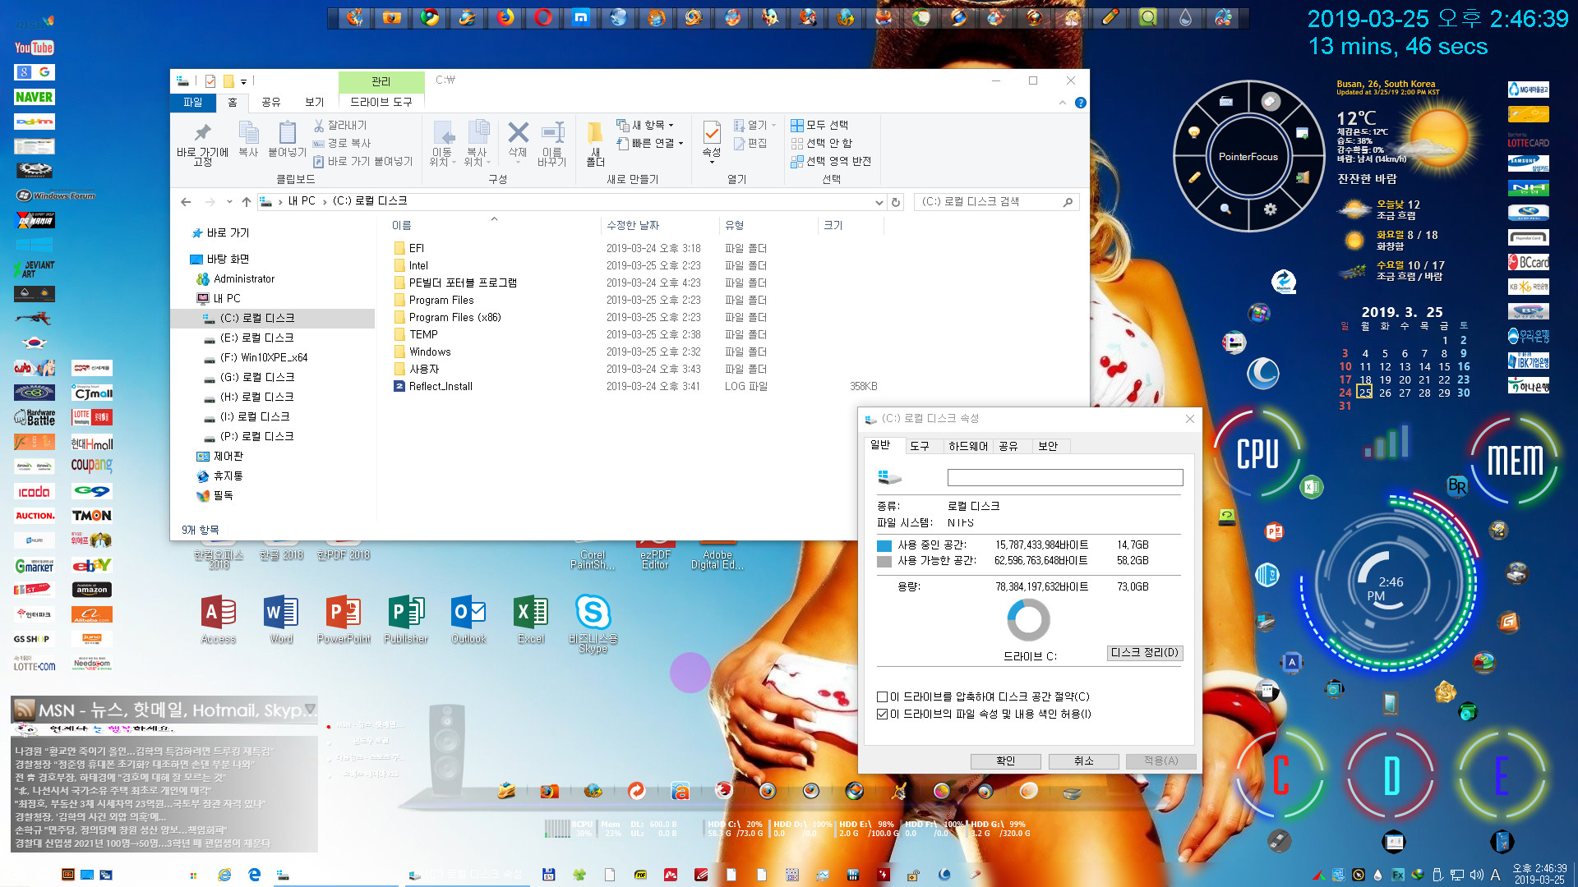Open the Publisher desktop shortcut
This screenshot has height=887, width=1578.
[406, 619]
